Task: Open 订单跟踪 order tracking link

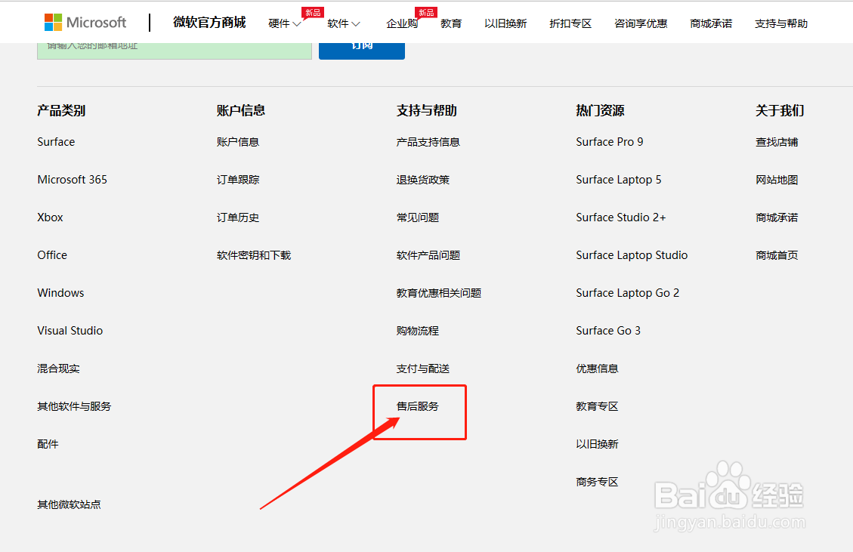Action: [x=238, y=180]
